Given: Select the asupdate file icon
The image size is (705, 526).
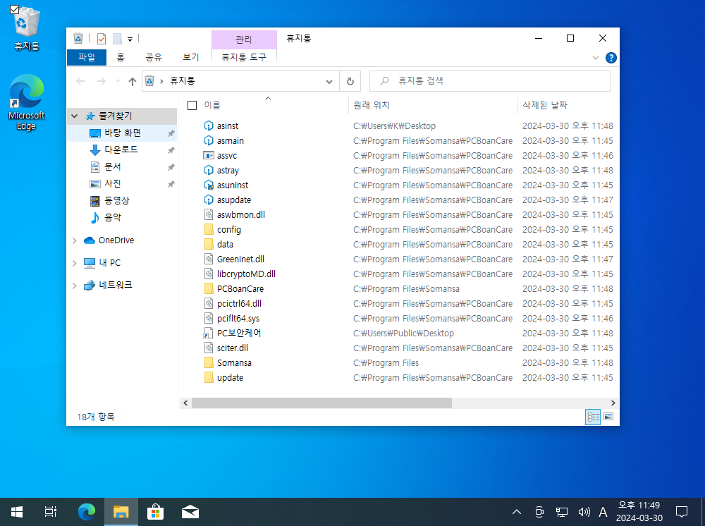Looking at the screenshot, I should 209,200.
